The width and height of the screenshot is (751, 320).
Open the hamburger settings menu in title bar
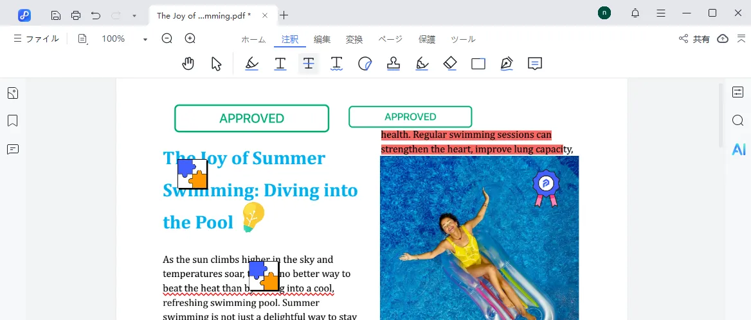point(661,13)
